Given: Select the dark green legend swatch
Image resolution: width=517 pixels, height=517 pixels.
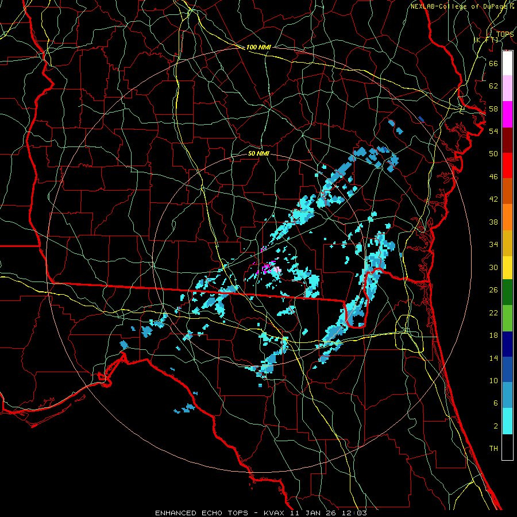Looking at the screenshot, I should 507,292.
